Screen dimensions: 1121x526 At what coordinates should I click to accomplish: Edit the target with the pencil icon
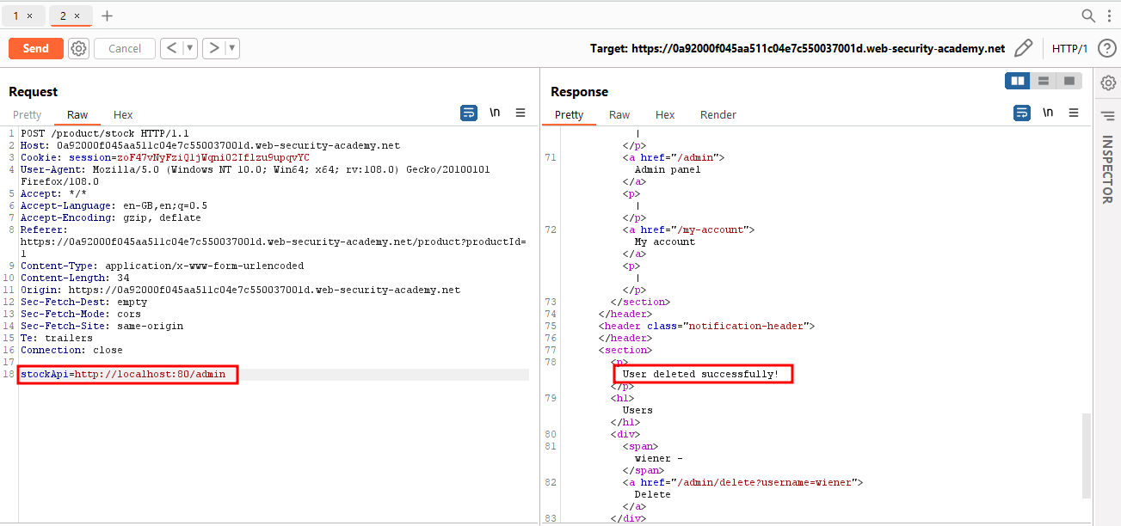point(1023,49)
